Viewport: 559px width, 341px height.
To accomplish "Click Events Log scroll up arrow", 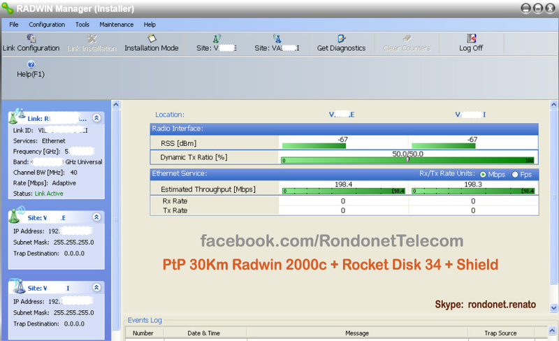I will click(551, 331).
